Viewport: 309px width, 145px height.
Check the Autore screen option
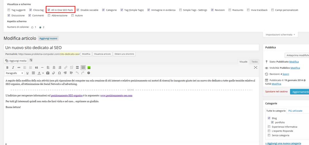(73, 15)
